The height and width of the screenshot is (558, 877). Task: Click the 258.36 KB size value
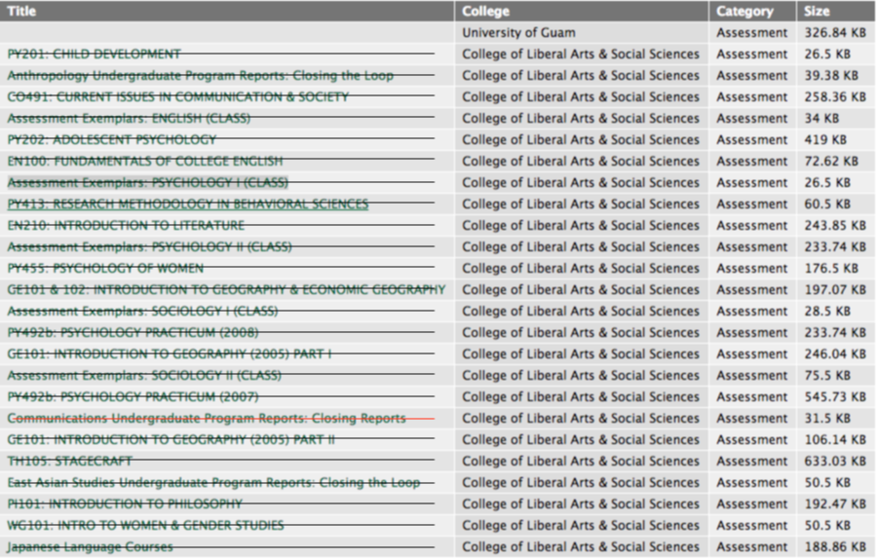click(x=836, y=97)
